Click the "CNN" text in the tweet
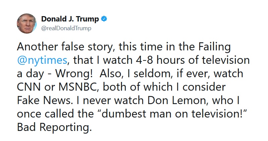Screen dimensions: 268x141 tap(29, 87)
